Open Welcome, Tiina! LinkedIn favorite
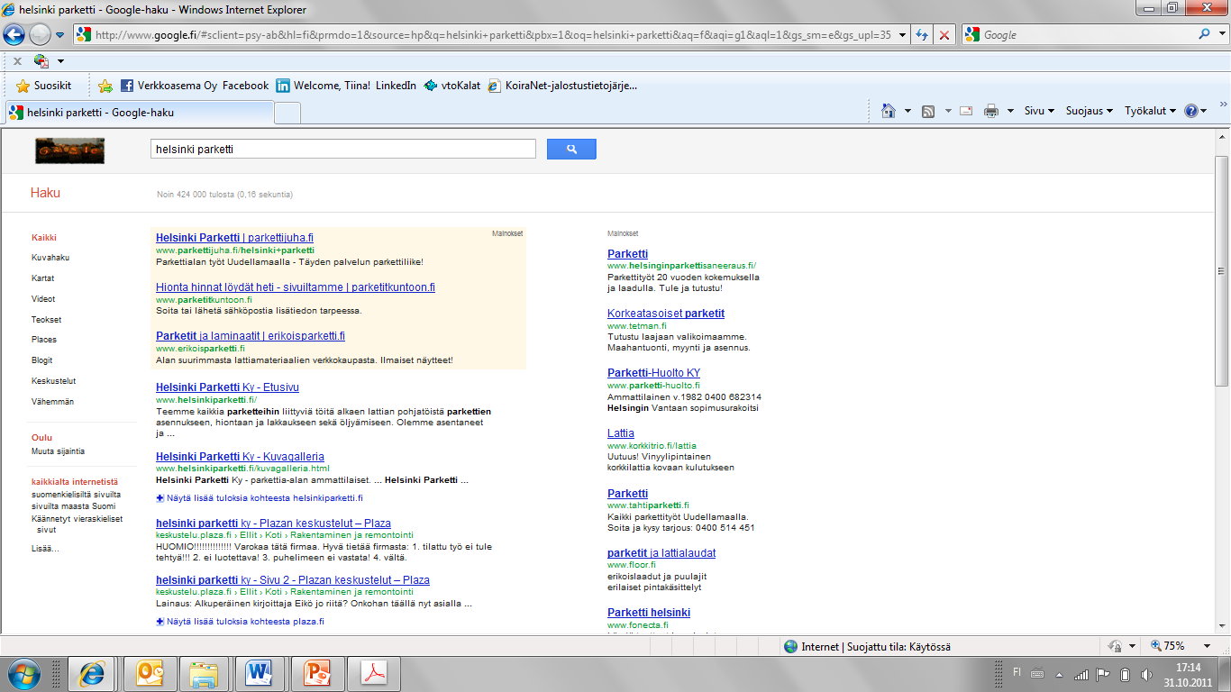 point(346,86)
